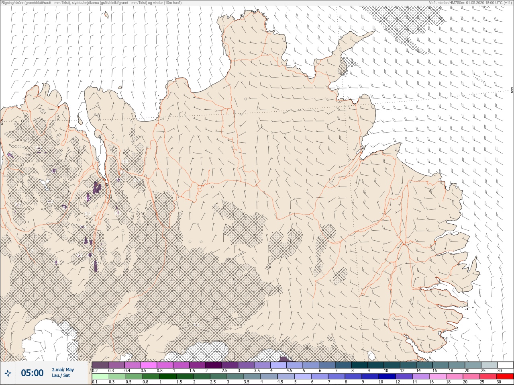Click the bright pink swatch in the upper legend row
This screenshot has height=385, width=514.
tap(149, 365)
